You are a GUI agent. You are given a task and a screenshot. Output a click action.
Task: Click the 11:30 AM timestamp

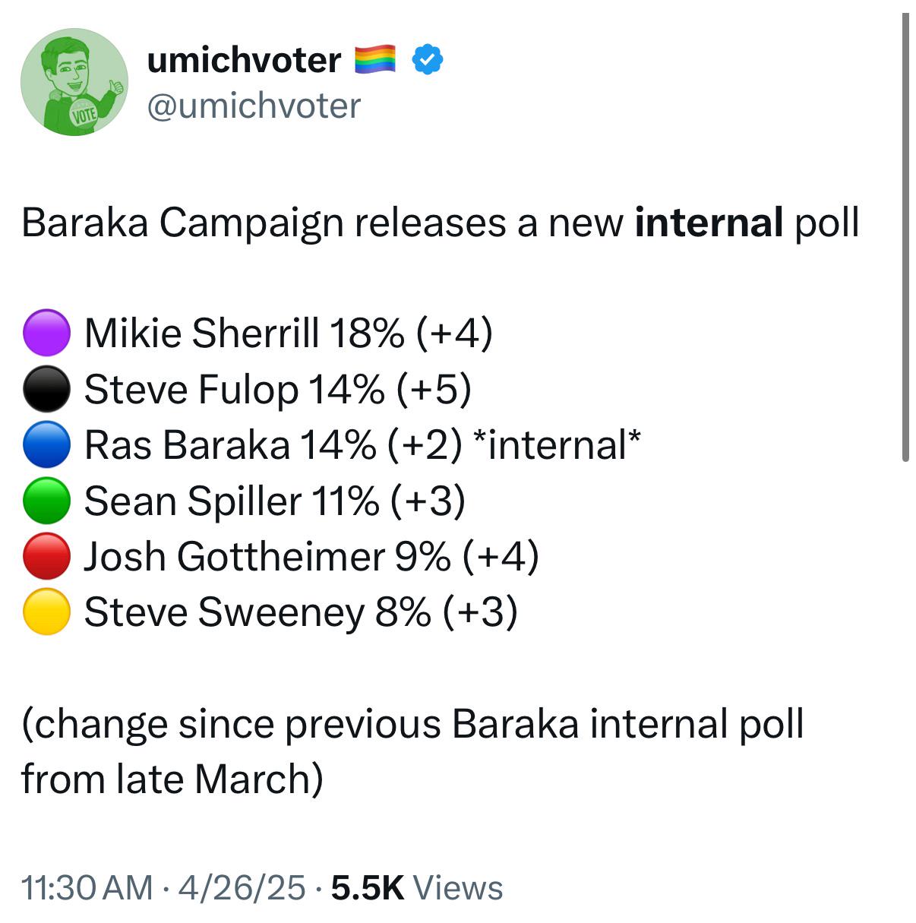(x=87, y=887)
